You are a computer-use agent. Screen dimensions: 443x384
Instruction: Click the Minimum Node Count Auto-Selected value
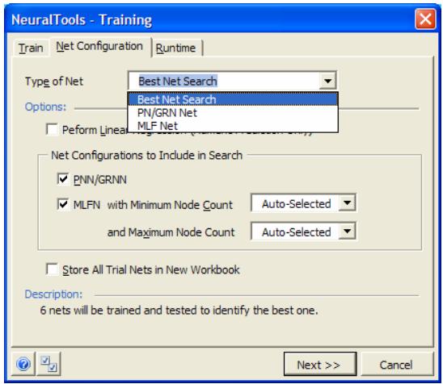[x=296, y=203]
